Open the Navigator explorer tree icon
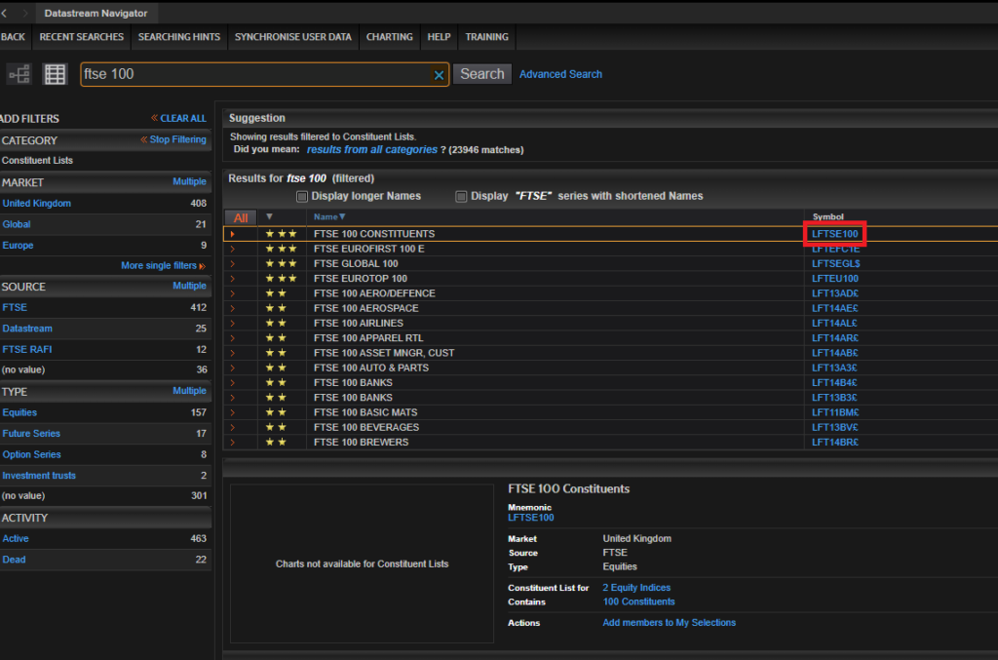 click(x=19, y=73)
